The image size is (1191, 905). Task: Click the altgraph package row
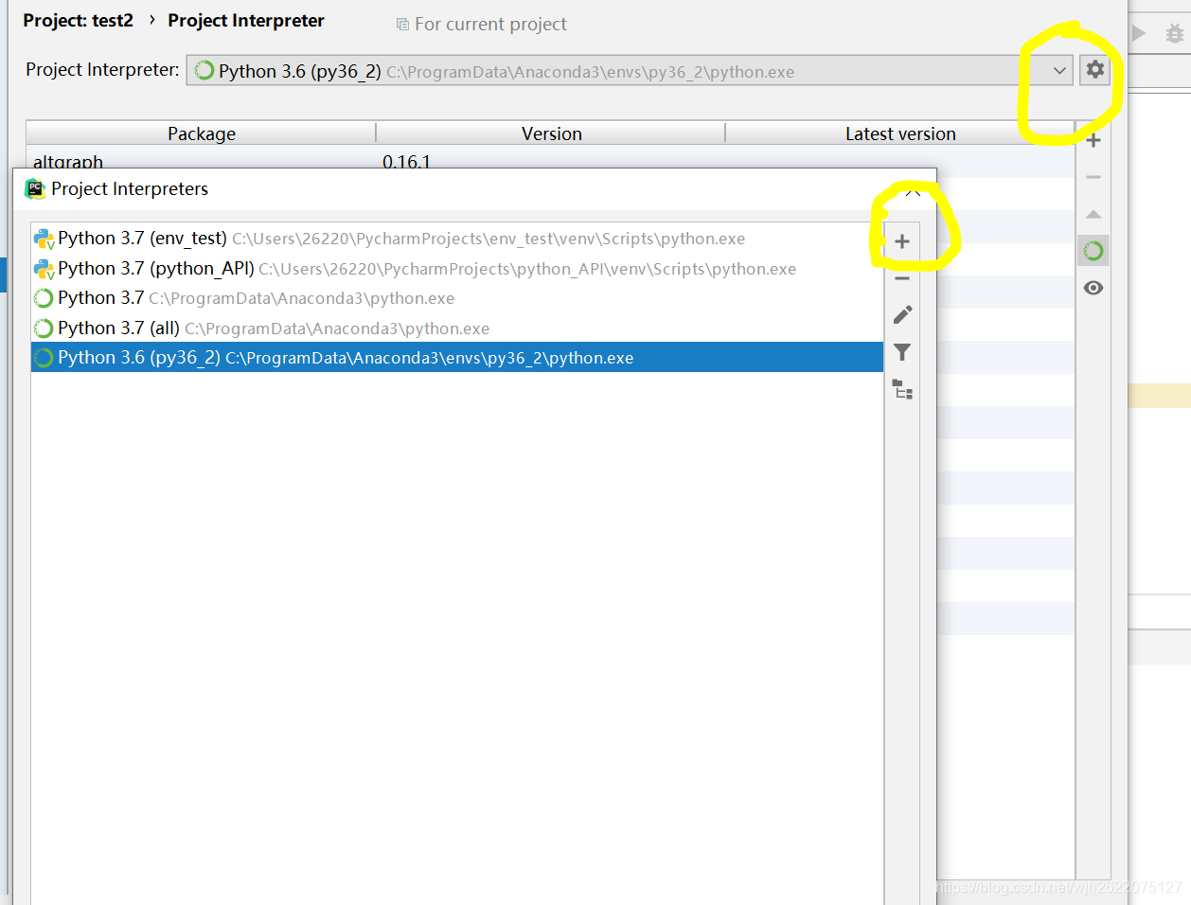point(550,158)
